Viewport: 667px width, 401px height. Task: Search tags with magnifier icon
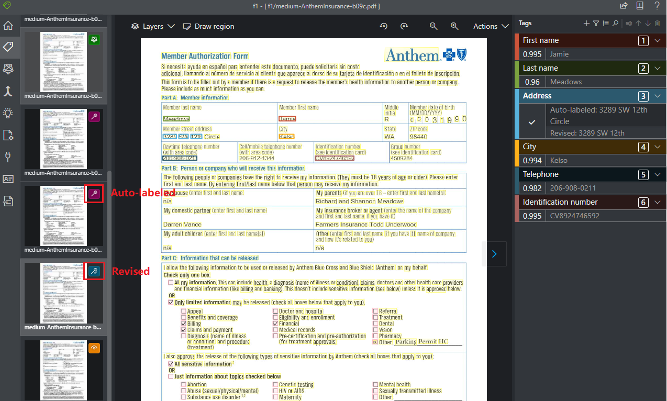click(x=615, y=23)
